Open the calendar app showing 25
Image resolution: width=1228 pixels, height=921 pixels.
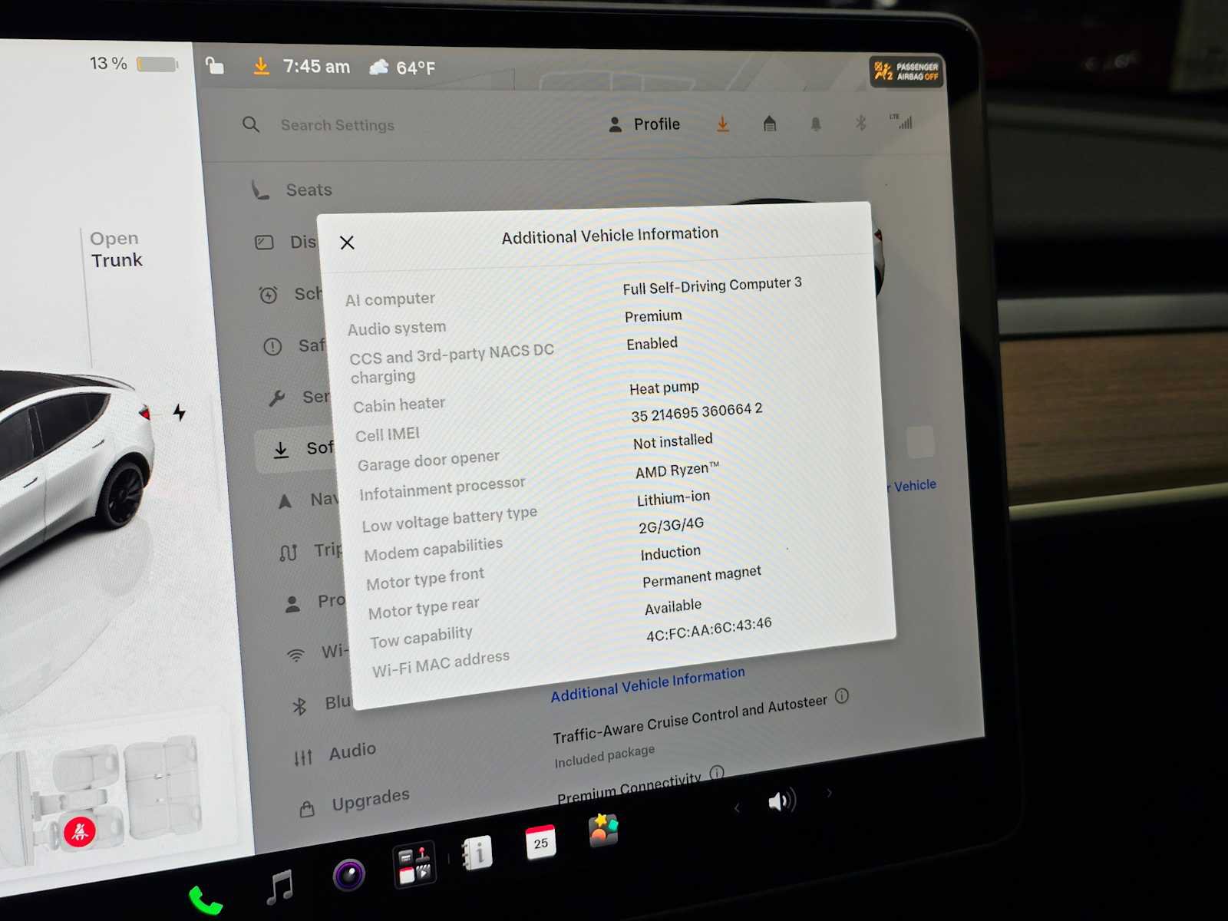(x=540, y=842)
